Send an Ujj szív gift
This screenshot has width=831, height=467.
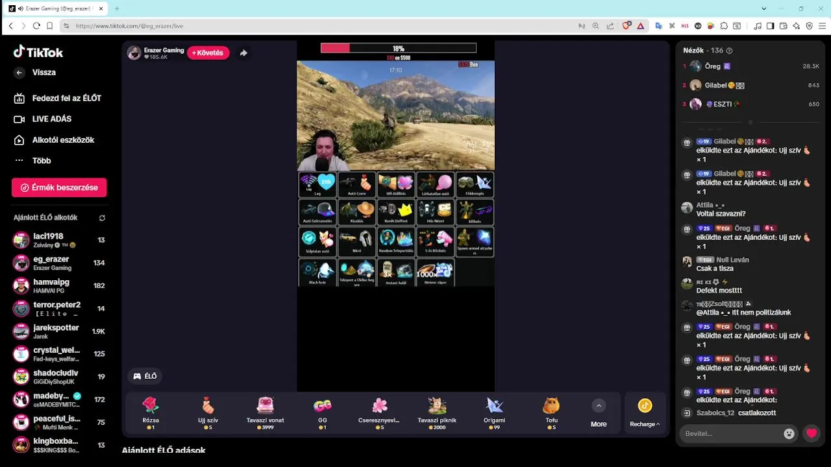tap(208, 413)
